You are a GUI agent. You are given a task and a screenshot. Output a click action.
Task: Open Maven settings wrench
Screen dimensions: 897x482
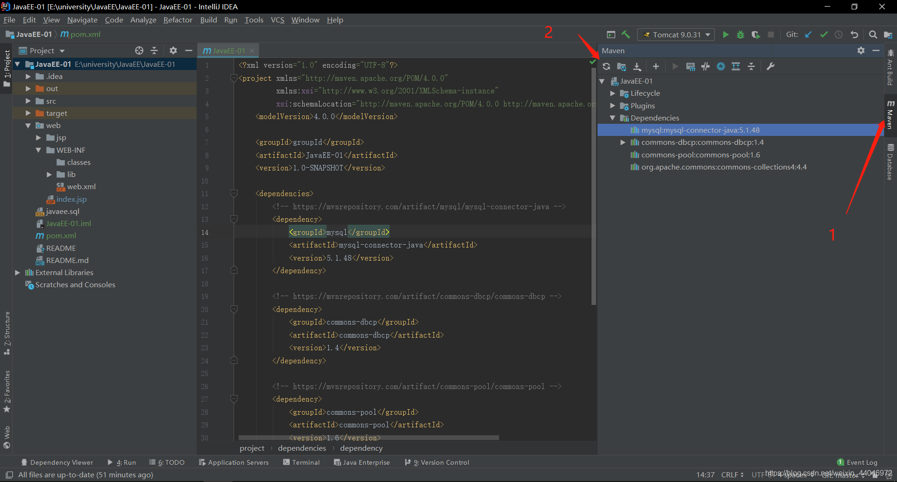[x=770, y=66]
